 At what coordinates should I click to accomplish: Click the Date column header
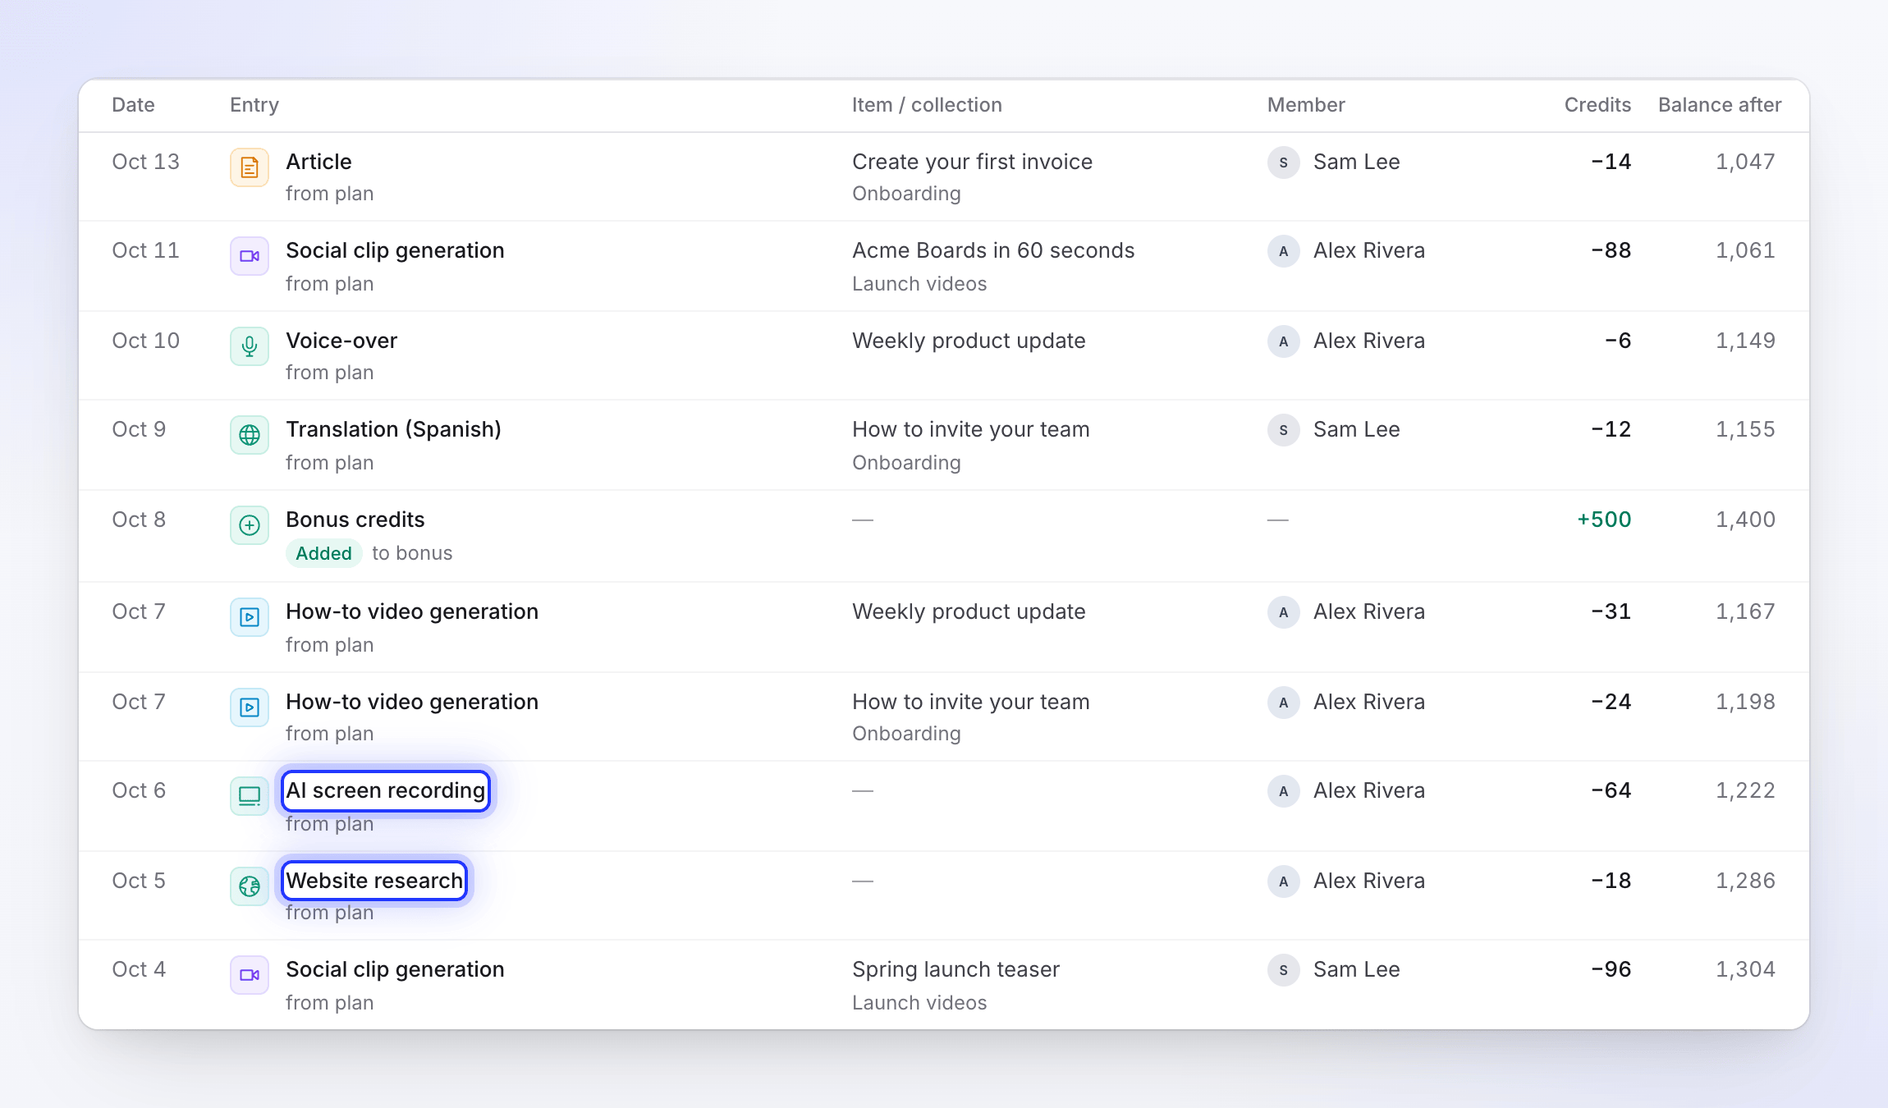coord(133,105)
